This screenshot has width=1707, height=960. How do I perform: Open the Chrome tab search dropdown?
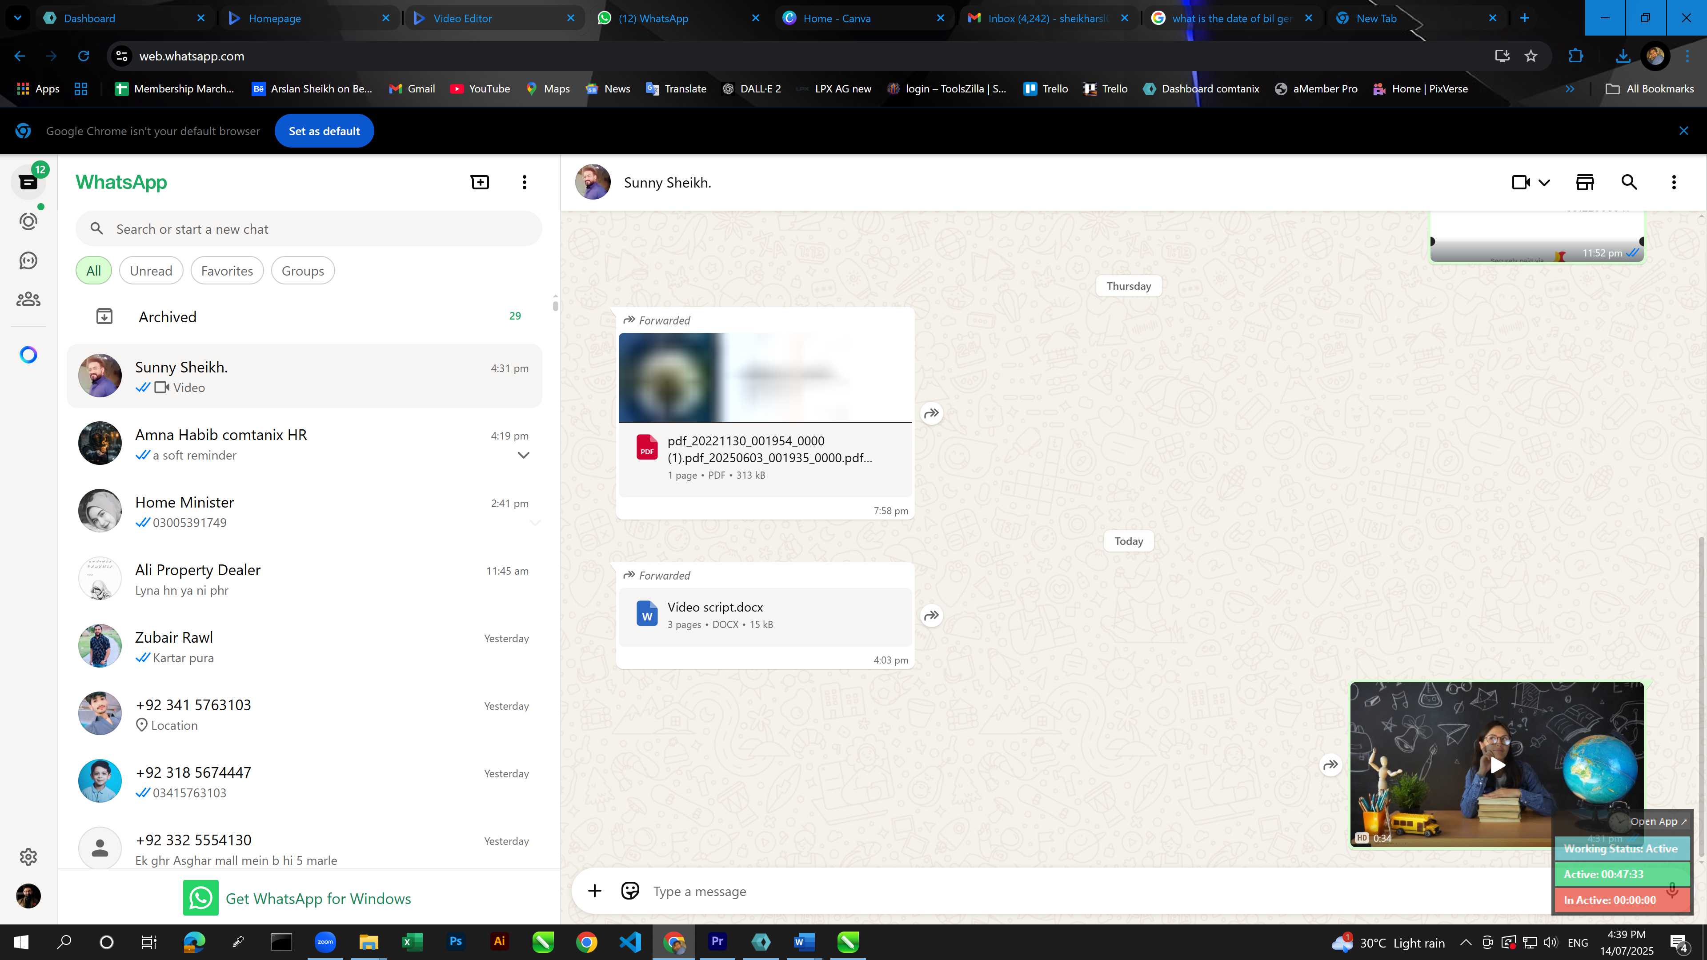pos(18,18)
